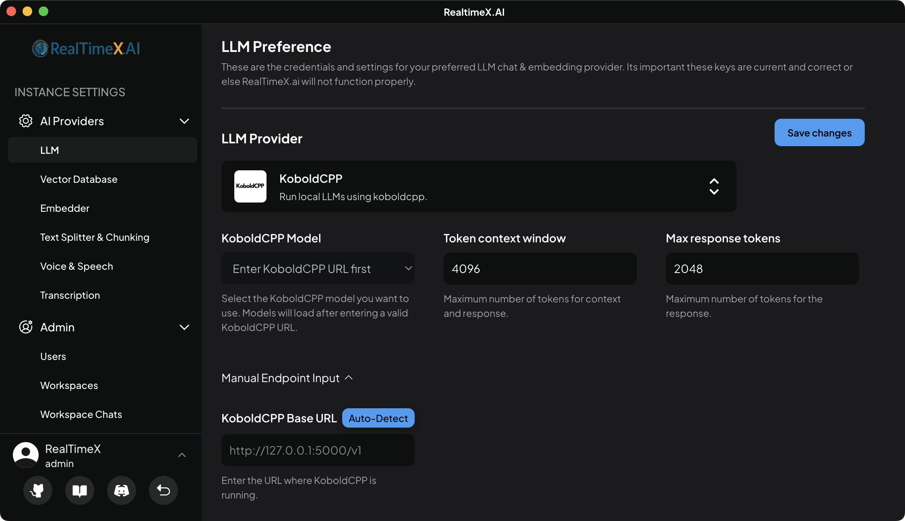Open the Discord community icon
The height and width of the screenshot is (521, 905).
pos(121,490)
